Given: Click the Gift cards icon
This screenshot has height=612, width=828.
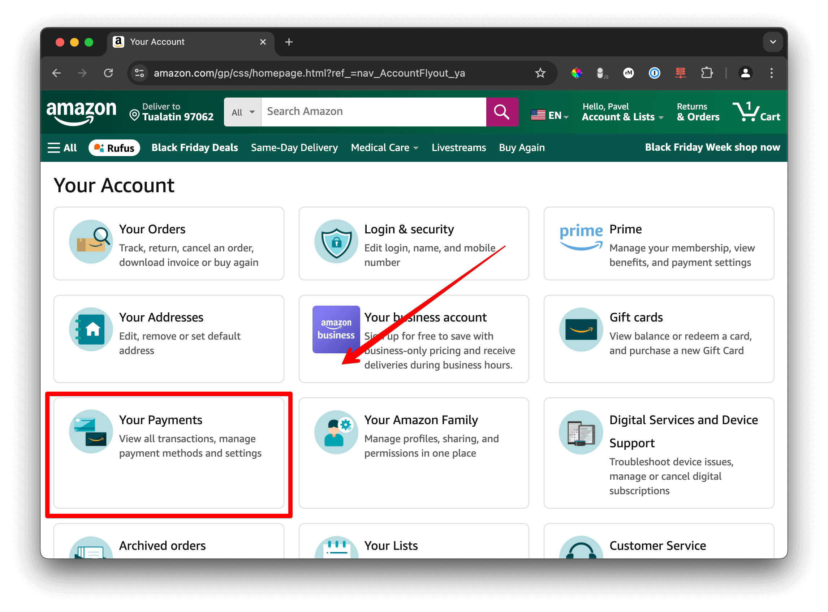Looking at the screenshot, I should [581, 329].
